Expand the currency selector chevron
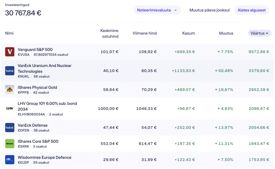This screenshot has width=275, height=169. (x=176, y=10)
